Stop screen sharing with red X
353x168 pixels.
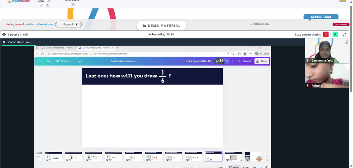326,35
